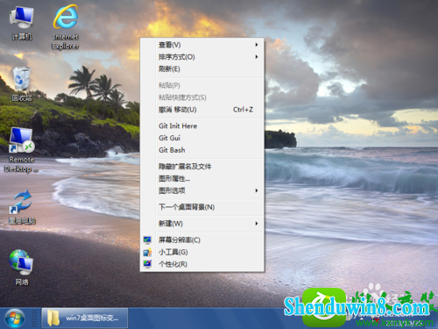Select Git Init Here menu entry

click(202, 126)
